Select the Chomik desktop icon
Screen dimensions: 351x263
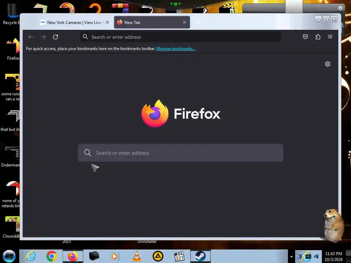click(x=11, y=227)
